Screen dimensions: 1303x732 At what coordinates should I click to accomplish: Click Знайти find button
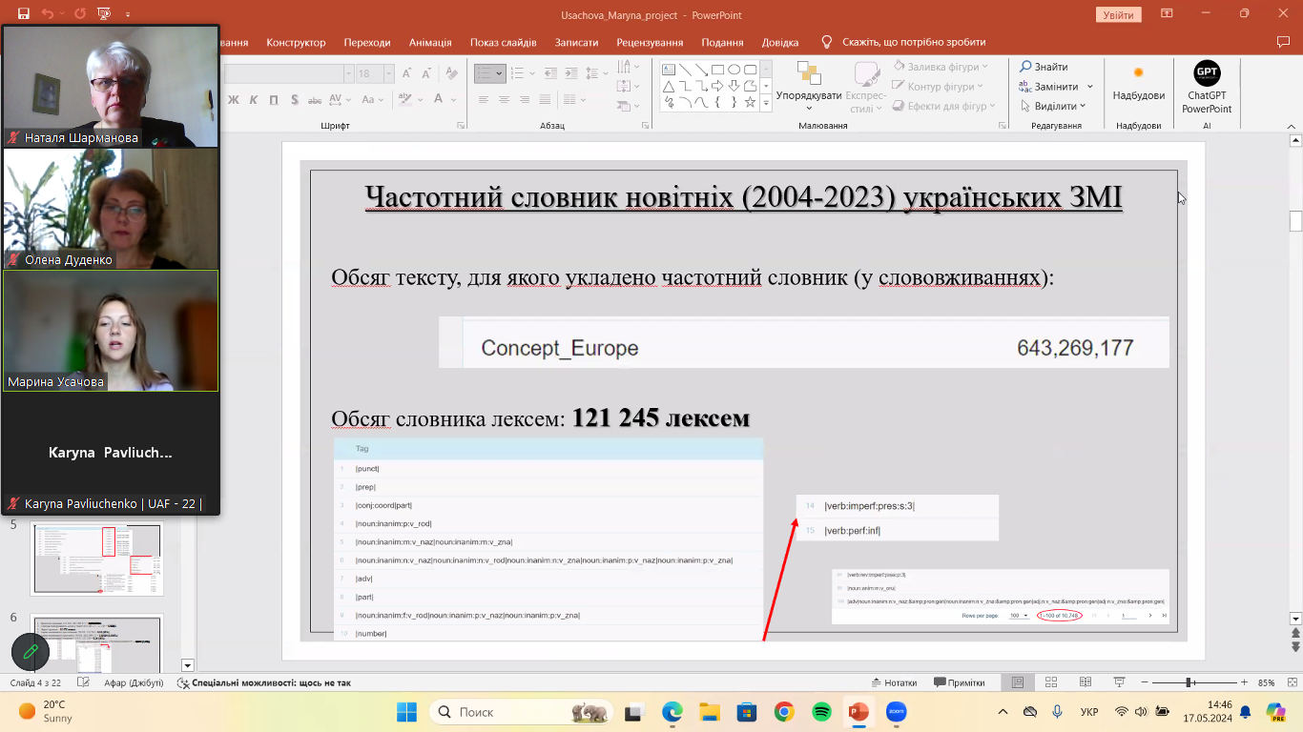[1044, 67]
